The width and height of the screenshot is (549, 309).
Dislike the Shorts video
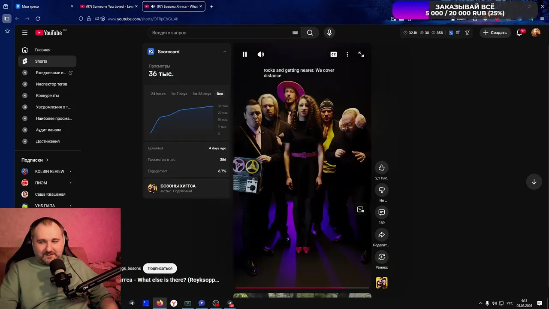click(x=382, y=190)
